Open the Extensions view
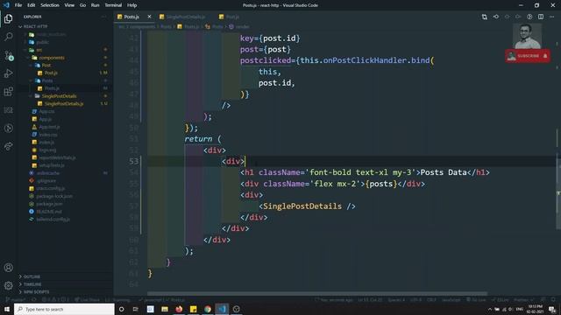Screen dimensions: 561x315 click(x=8, y=91)
